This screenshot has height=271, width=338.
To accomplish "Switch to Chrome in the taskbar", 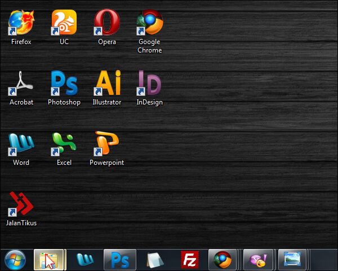I will 223,260.
